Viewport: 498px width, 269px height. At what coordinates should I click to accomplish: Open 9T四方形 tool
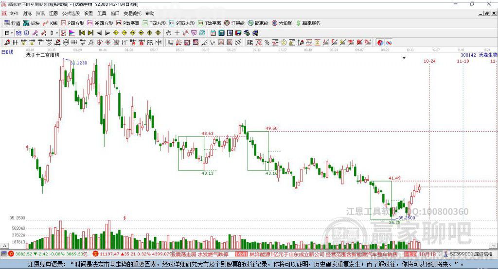coord(182,23)
